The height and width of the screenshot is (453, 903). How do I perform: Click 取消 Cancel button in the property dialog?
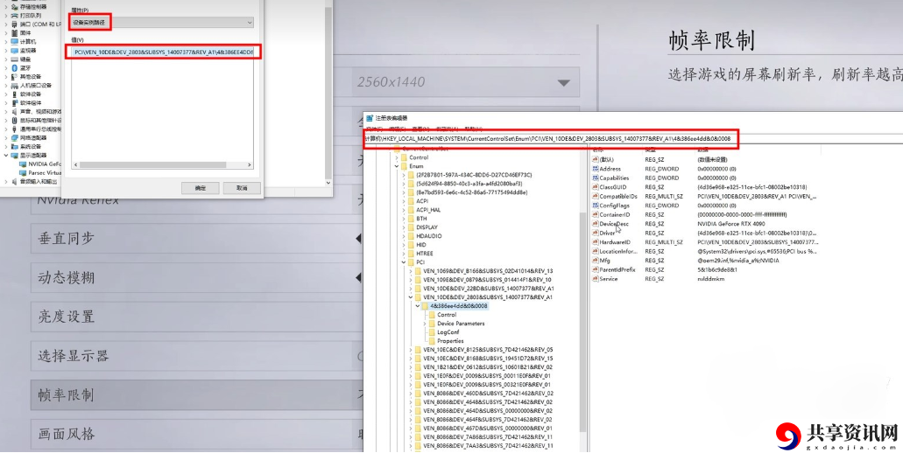[x=242, y=188]
